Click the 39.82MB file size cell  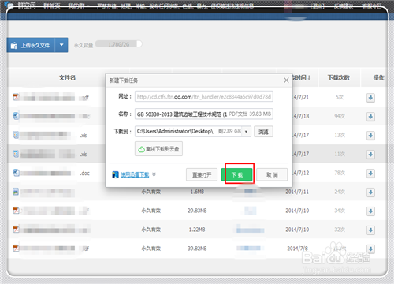click(197, 248)
